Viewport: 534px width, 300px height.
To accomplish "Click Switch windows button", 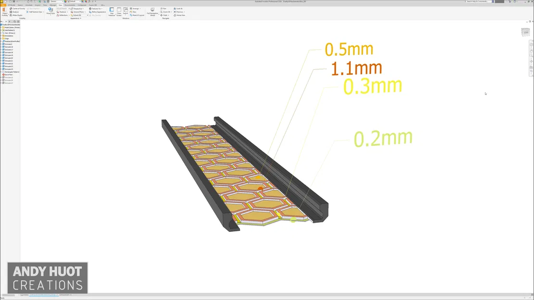I will click(125, 11).
